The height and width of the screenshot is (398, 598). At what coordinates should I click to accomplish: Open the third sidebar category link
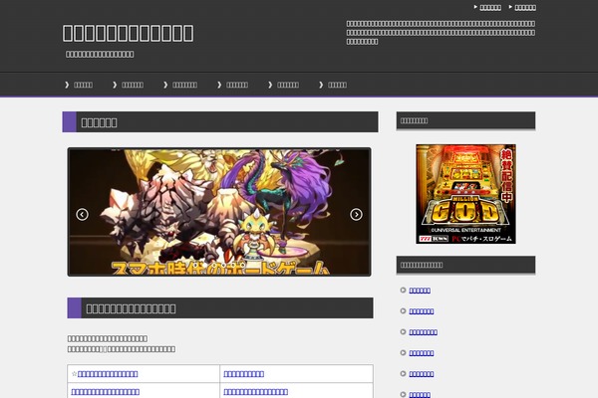(423, 332)
